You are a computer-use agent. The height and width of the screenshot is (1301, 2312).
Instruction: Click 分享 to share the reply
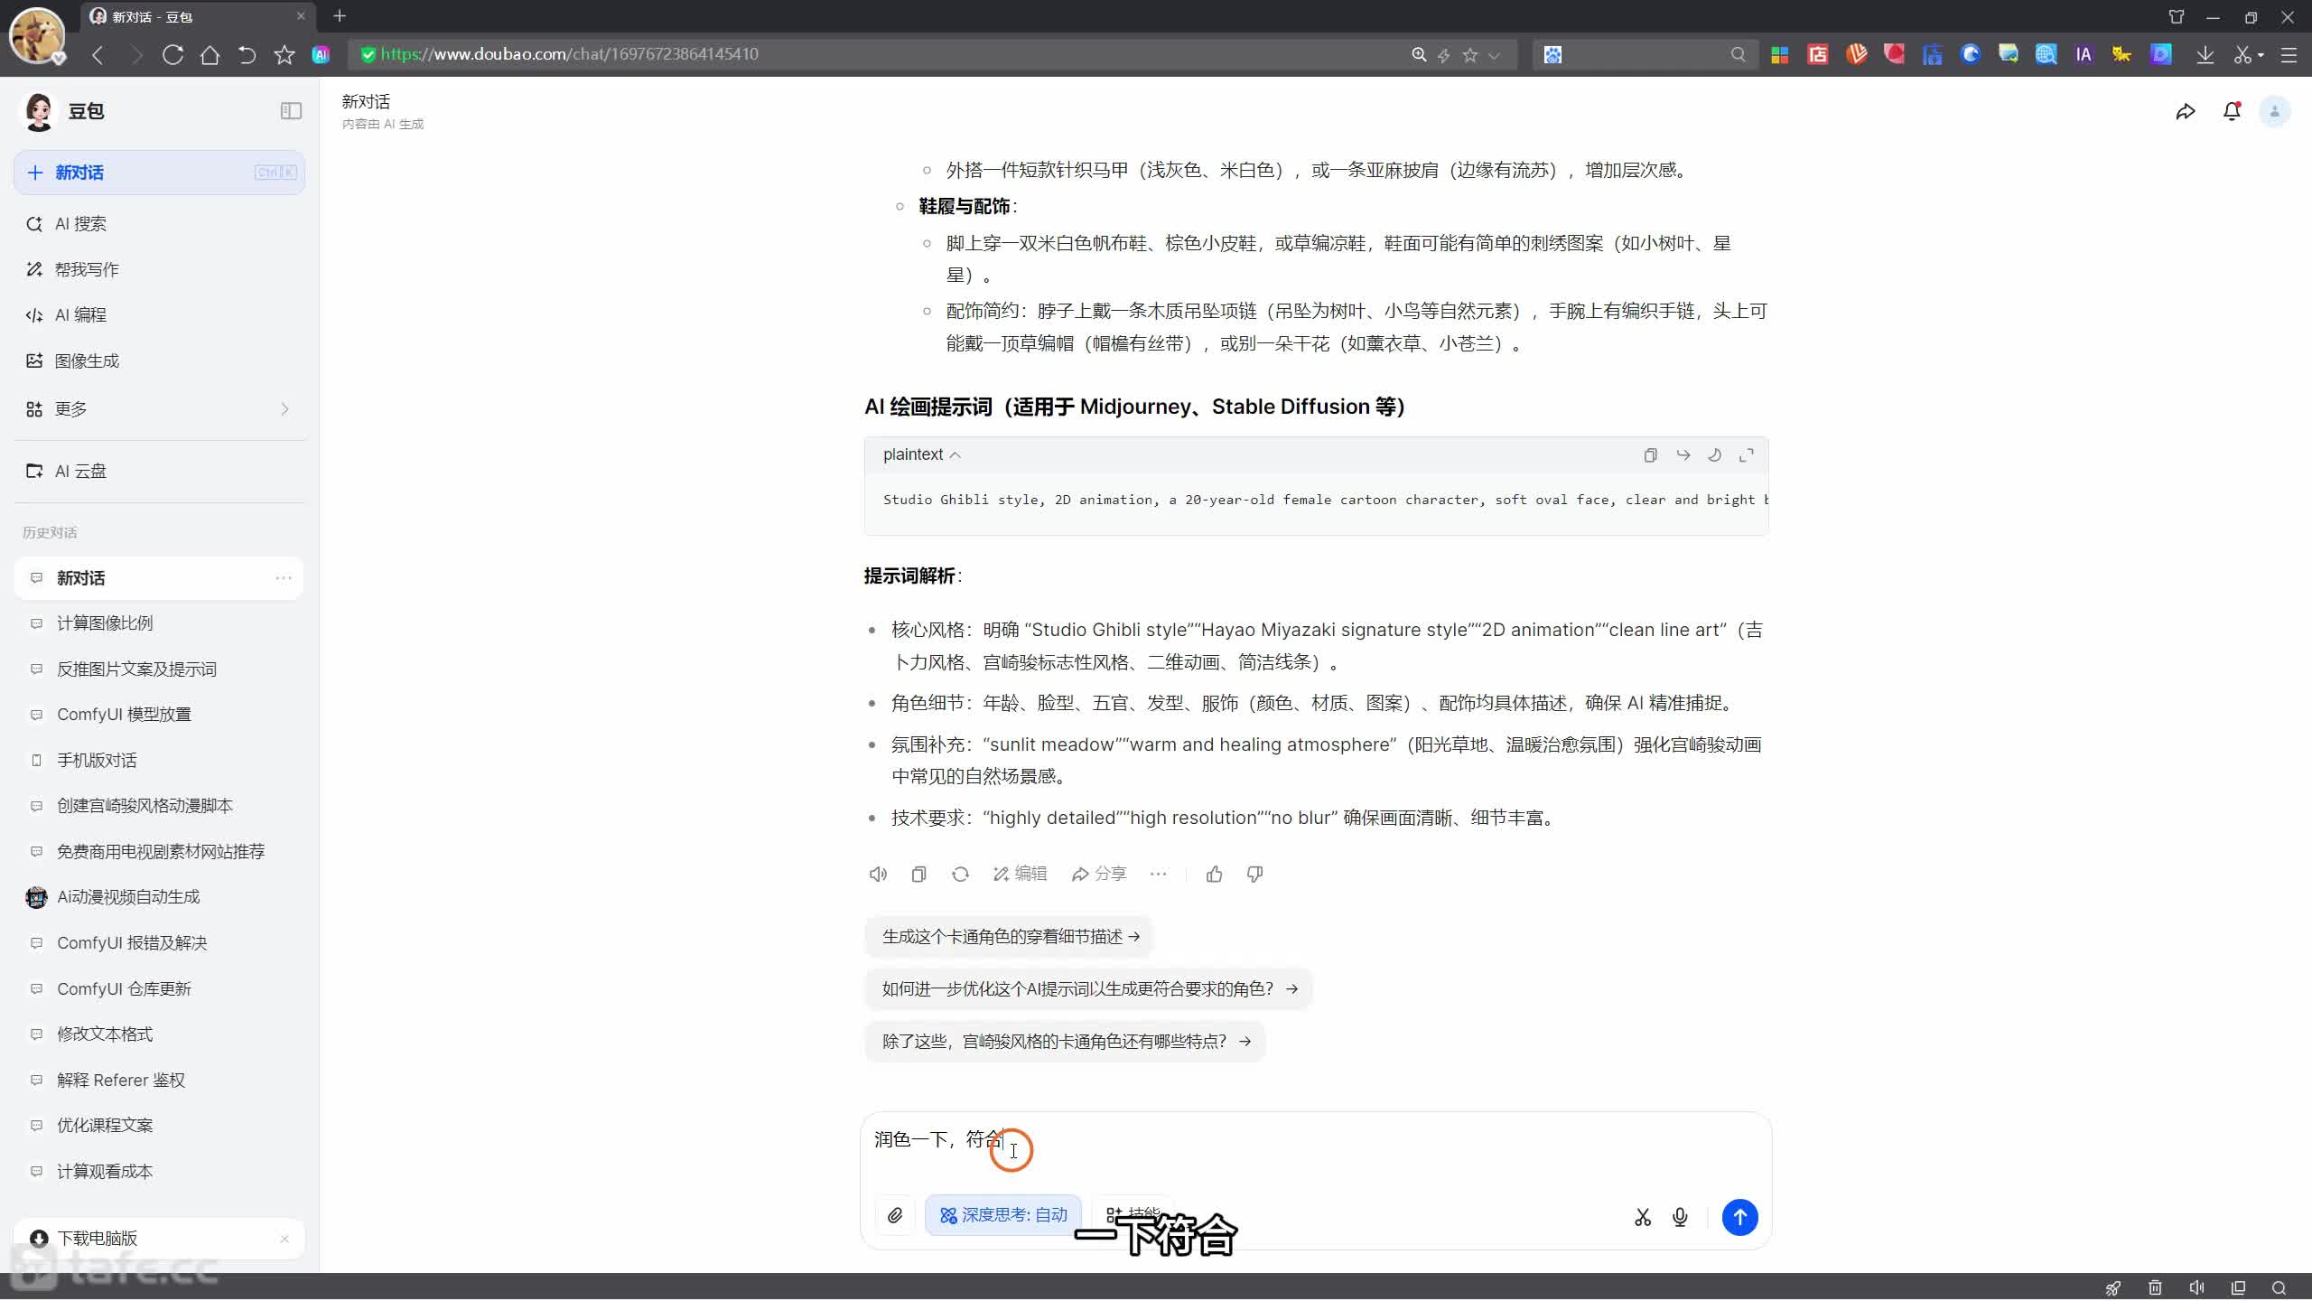(x=1099, y=875)
